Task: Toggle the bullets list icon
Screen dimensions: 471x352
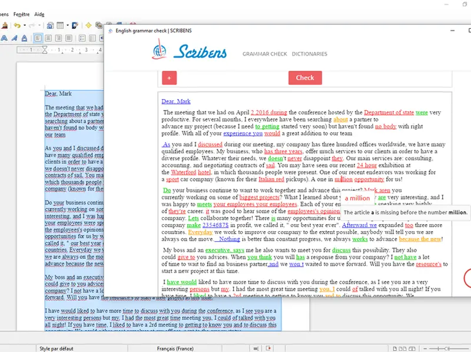Action: click(x=82, y=38)
